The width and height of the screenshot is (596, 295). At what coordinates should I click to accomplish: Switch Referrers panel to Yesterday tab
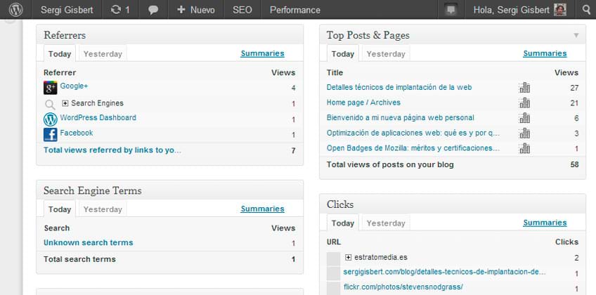coord(103,54)
